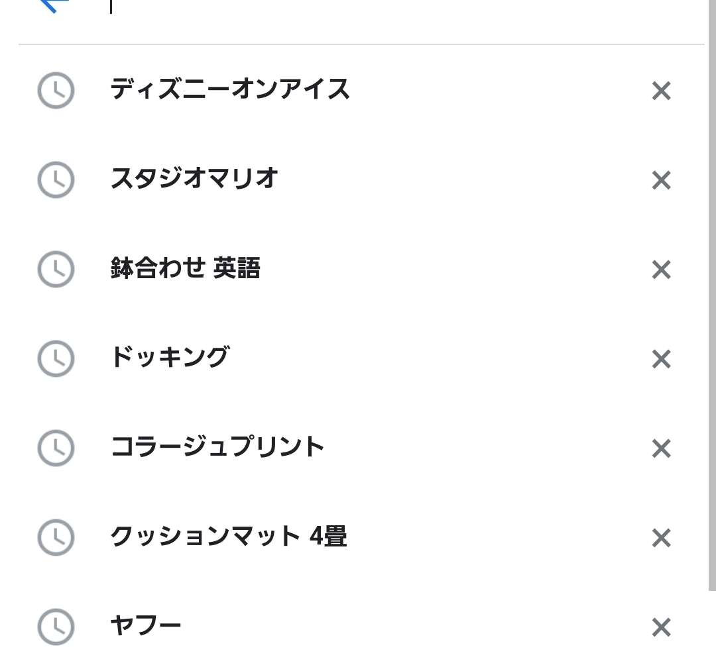Click the clock icon beside ドッキング

[x=56, y=358]
